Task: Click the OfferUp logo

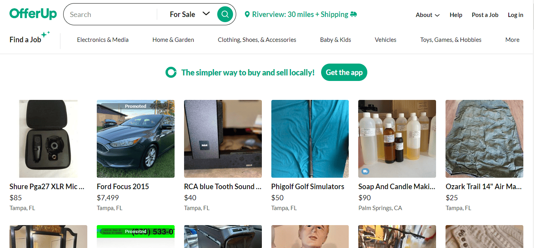Action: [x=33, y=14]
